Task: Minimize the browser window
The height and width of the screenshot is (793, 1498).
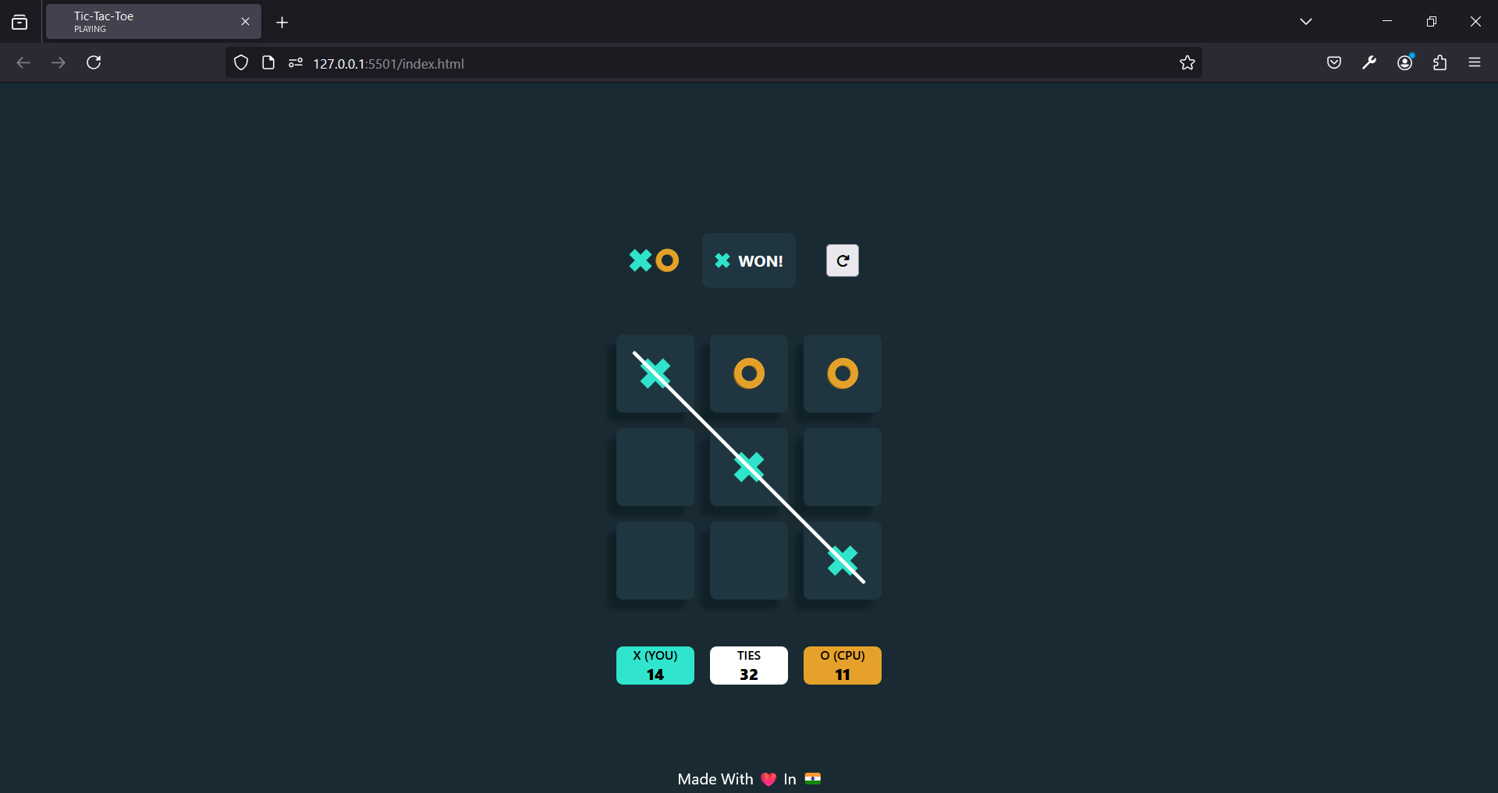Action: pos(1387,22)
